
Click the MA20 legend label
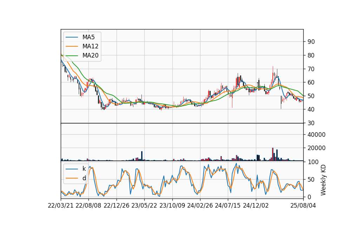(x=90, y=55)
